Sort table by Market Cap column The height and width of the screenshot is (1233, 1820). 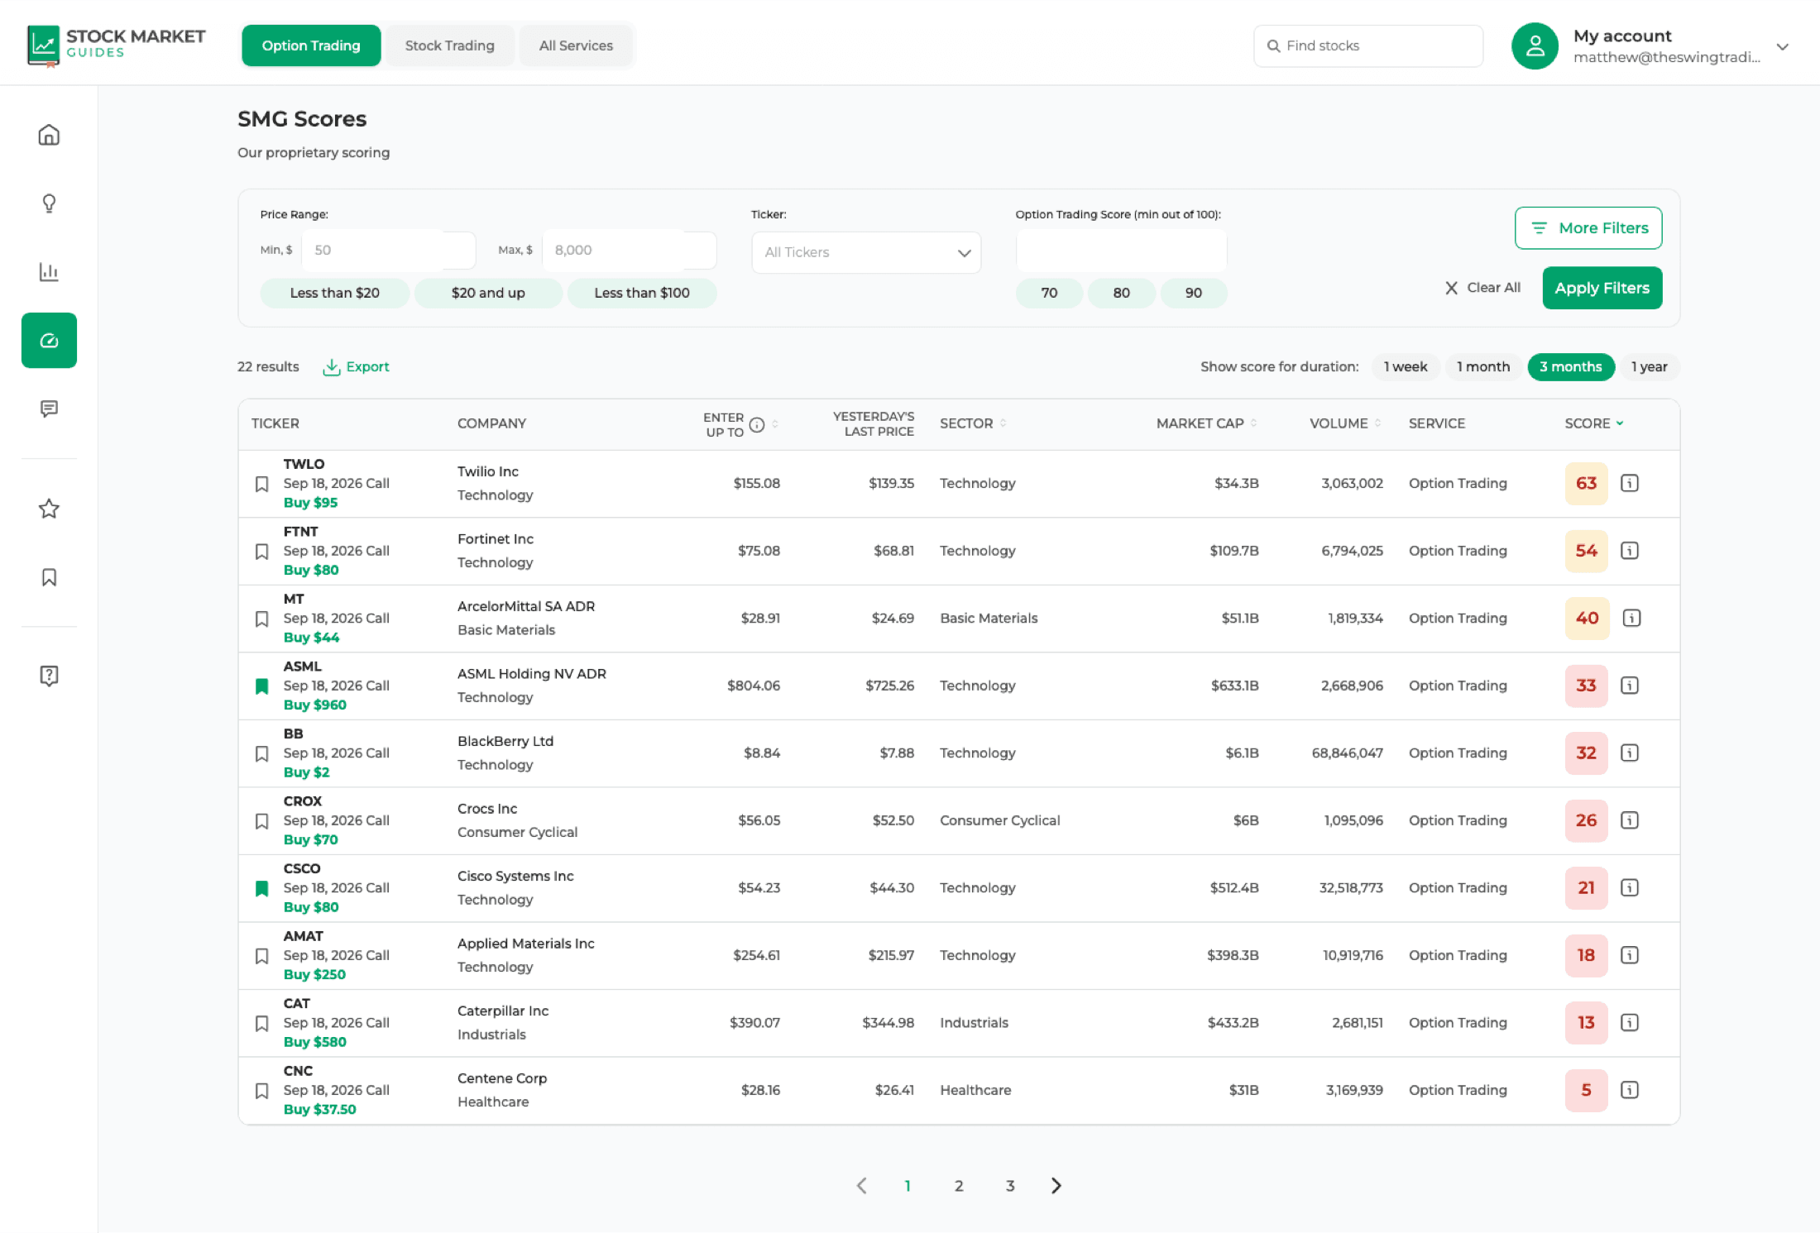[1207, 423]
